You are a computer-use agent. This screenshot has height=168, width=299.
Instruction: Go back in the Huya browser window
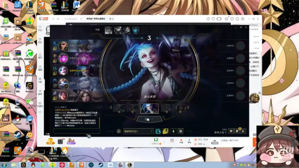coord(53,19)
